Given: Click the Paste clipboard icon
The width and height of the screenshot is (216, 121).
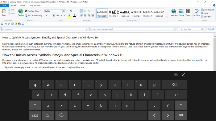Looking at the screenshot, I should 4,11.
